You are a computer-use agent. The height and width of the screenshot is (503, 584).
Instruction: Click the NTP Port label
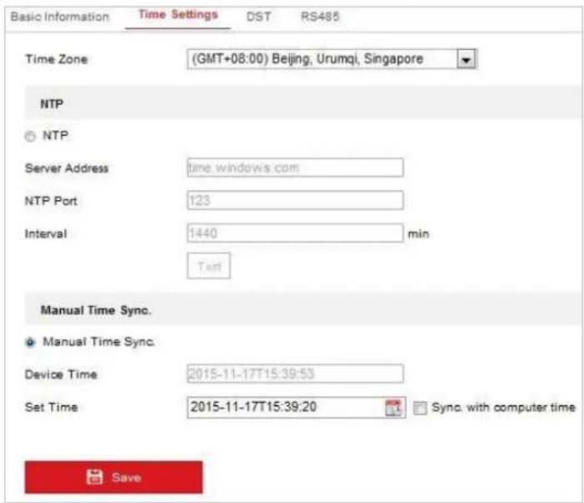point(51,201)
